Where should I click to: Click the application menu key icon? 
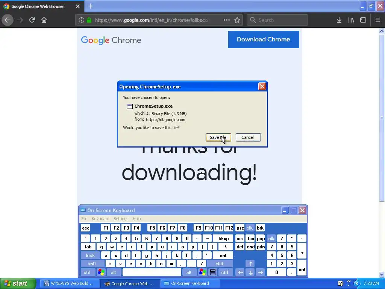213,272
